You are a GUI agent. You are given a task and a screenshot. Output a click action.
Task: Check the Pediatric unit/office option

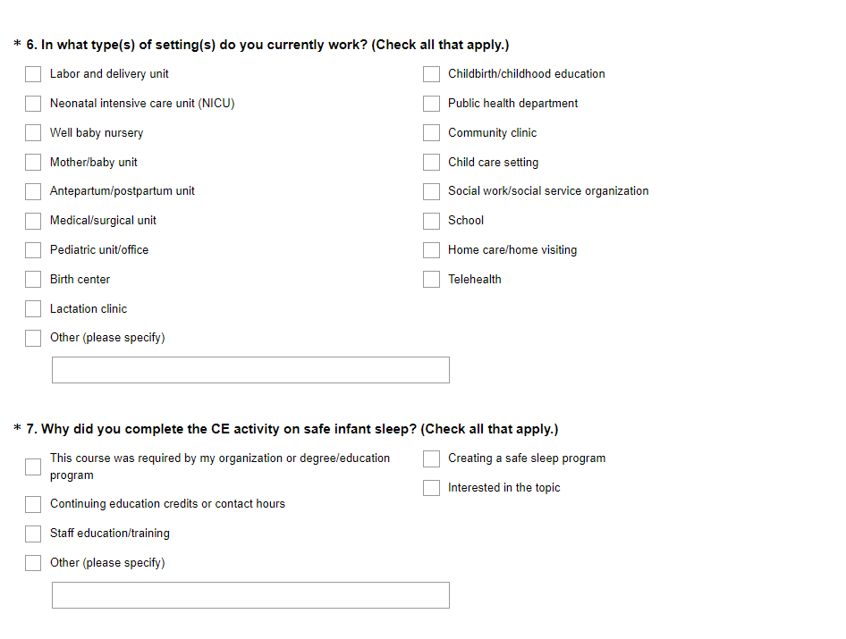[x=33, y=250]
